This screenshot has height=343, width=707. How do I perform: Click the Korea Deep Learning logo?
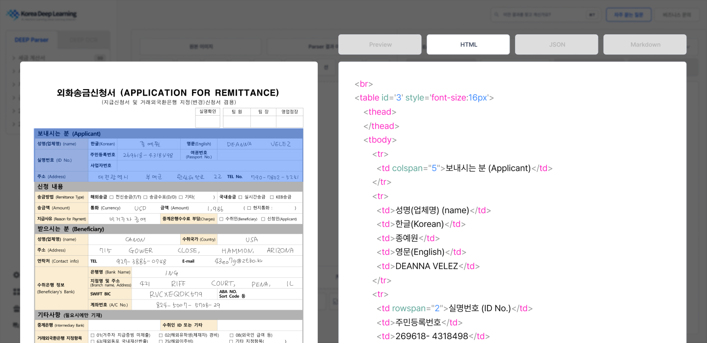(42, 15)
